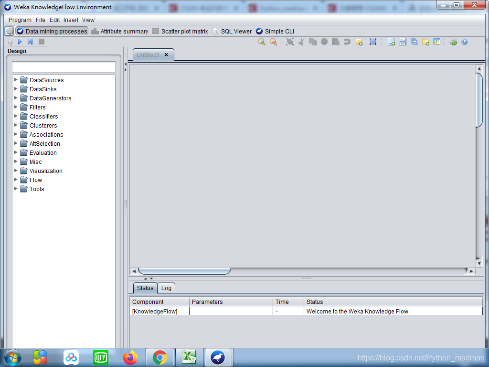Open the Edit menu
Image resolution: width=489 pixels, height=367 pixels.
click(x=54, y=20)
